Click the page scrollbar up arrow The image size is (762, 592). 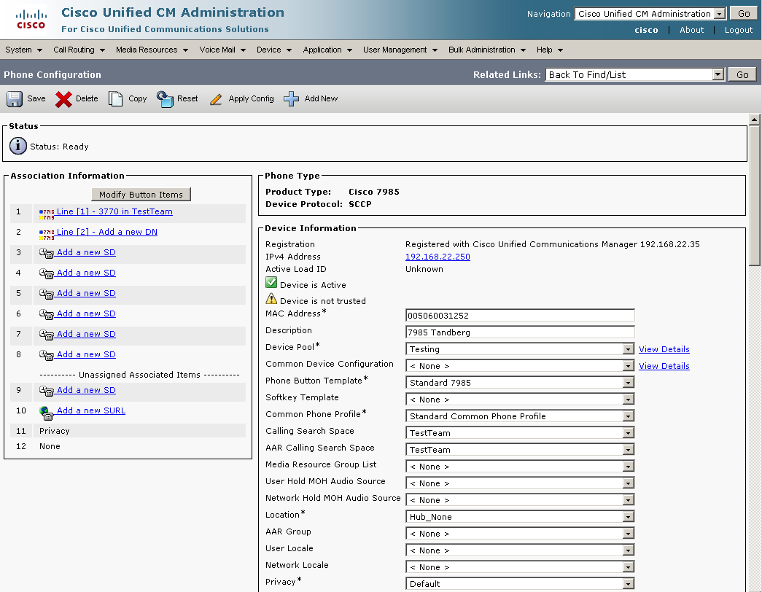pos(754,119)
